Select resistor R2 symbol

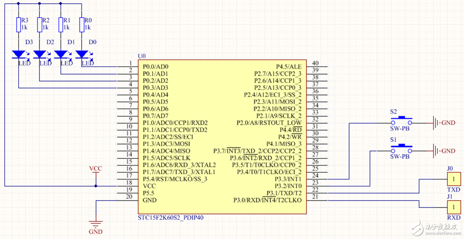pos(40,24)
